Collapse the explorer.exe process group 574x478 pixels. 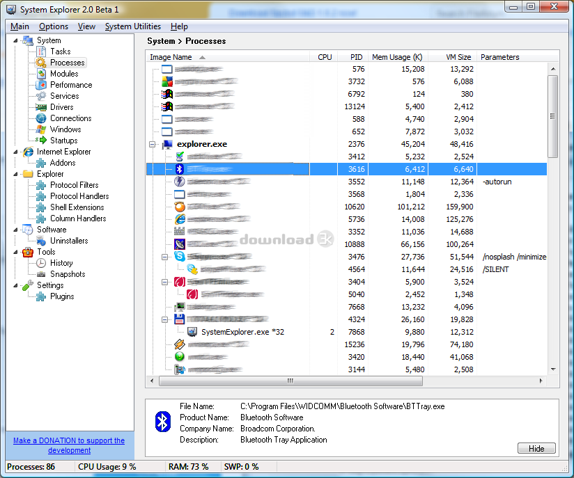coord(152,144)
